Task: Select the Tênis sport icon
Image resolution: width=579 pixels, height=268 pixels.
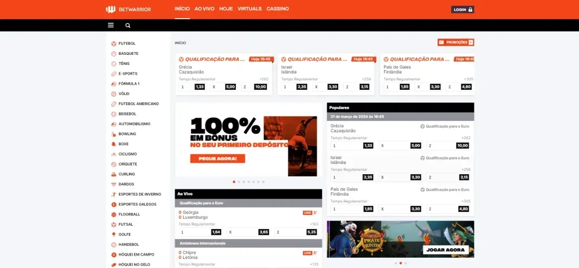Action: tap(114, 63)
